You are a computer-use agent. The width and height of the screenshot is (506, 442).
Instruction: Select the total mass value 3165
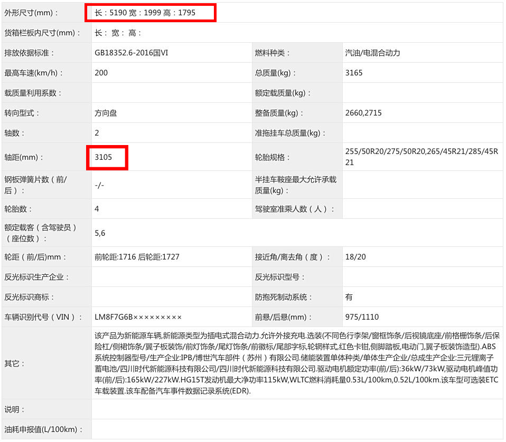[x=354, y=73]
